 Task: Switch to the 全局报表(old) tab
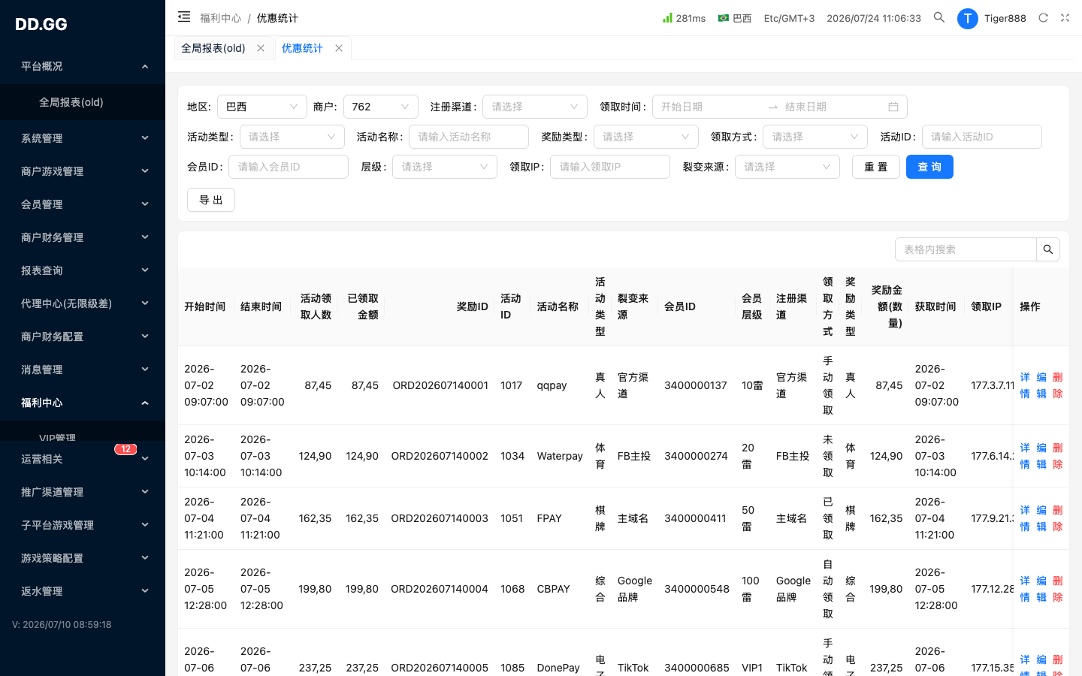[213, 48]
